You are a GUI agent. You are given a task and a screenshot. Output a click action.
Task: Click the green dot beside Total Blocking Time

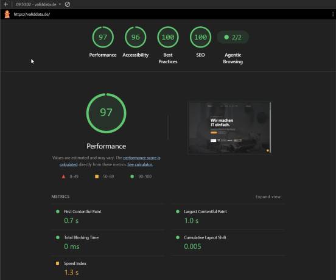[x=58, y=237]
